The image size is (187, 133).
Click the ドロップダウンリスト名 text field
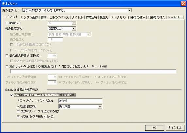point(80,101)
